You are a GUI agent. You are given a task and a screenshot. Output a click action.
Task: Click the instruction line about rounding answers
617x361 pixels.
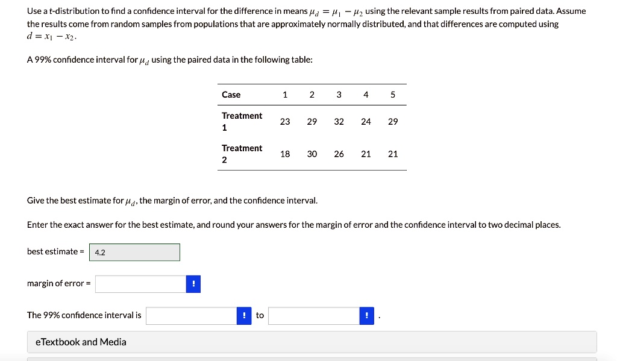(293, 224)
